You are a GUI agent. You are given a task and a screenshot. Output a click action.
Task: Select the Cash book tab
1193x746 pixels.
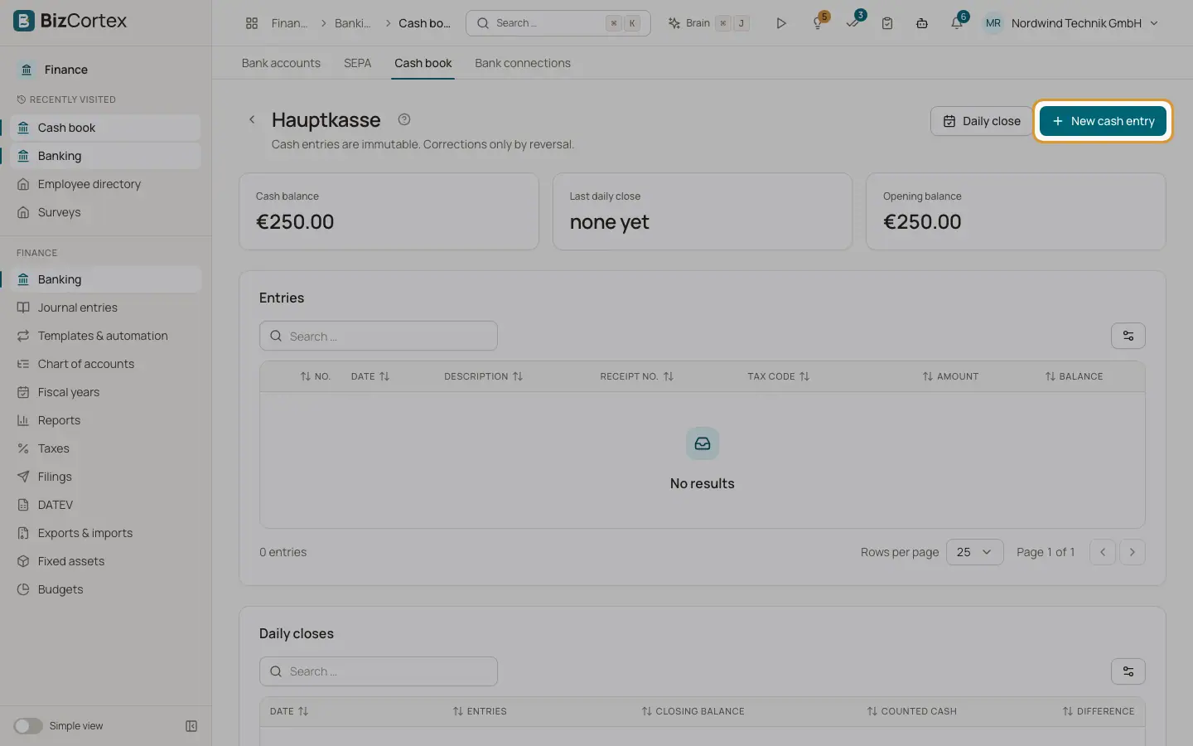click(423, 63)
